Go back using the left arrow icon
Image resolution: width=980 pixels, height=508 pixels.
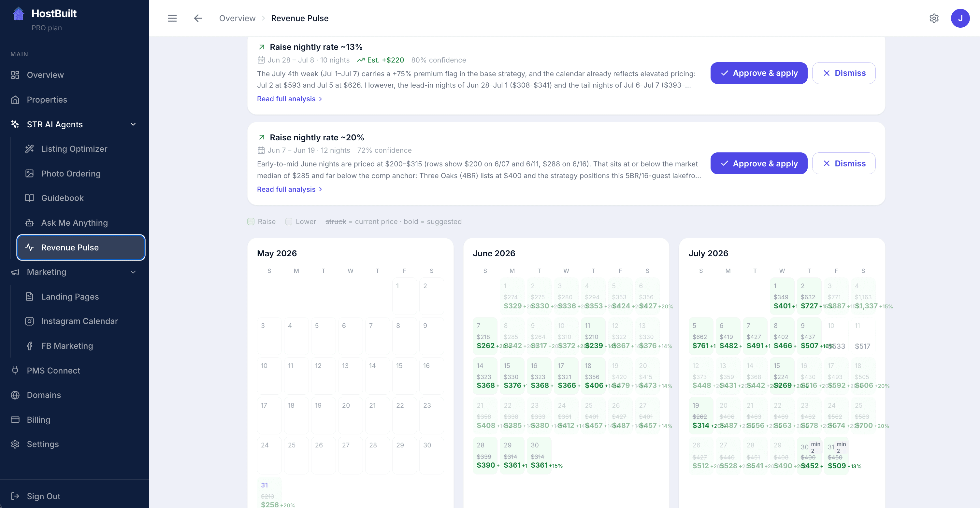tap(198, 18)
